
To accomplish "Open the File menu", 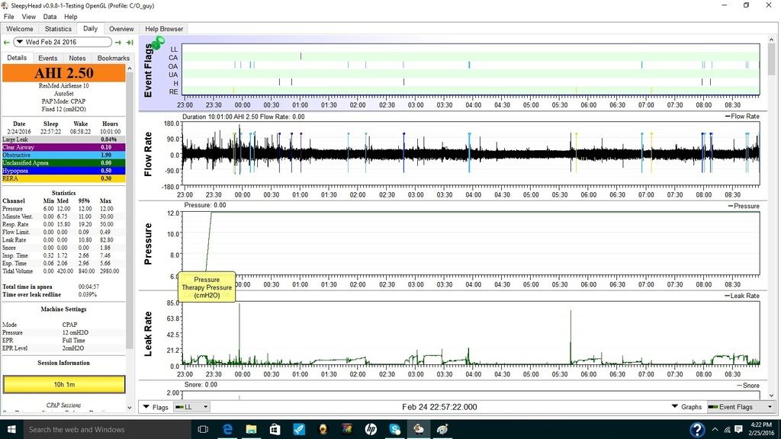I will (9, 17).
